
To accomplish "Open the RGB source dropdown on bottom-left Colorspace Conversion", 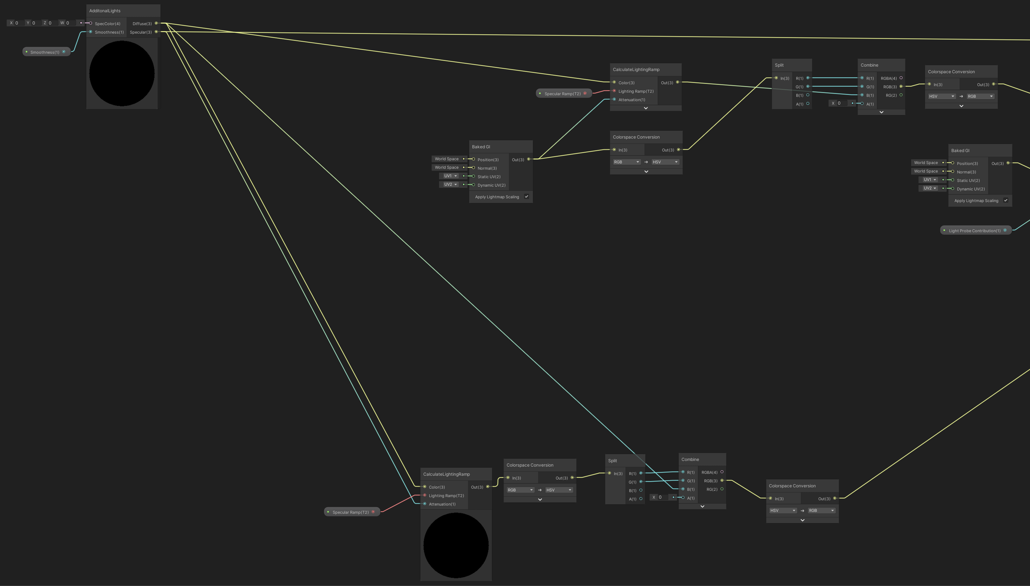I will (520, 490).
